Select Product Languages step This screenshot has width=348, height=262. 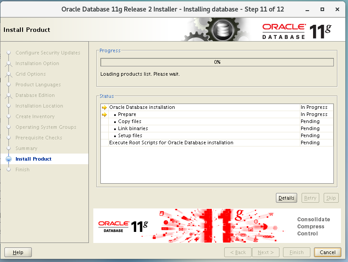(38, 85)
